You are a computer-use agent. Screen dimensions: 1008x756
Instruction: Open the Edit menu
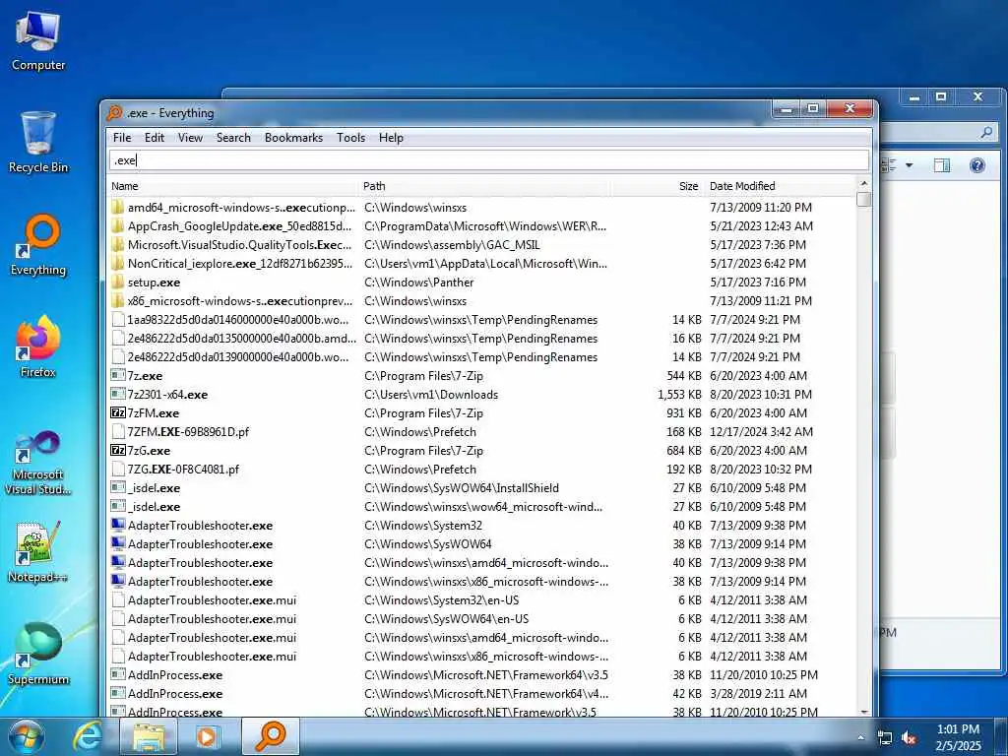coord(155,138)
